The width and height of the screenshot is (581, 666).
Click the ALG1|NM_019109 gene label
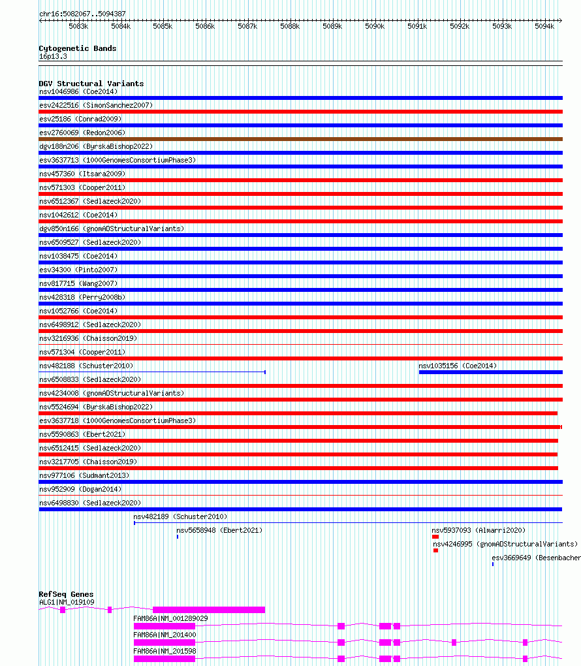coord(67,602)
